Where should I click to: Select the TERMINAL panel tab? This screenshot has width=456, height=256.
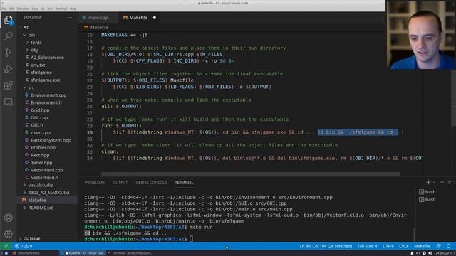[184, 183]
